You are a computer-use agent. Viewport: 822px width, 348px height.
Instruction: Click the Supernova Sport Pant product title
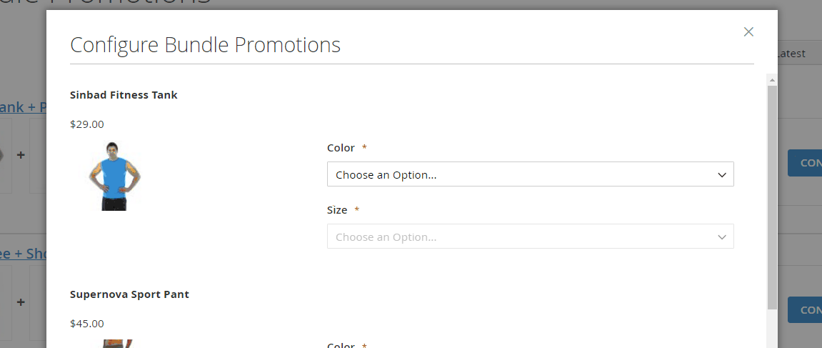pyautogui.click(x=129, y=294)
